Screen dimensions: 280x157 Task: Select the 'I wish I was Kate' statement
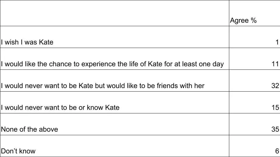tap(27, 42)
